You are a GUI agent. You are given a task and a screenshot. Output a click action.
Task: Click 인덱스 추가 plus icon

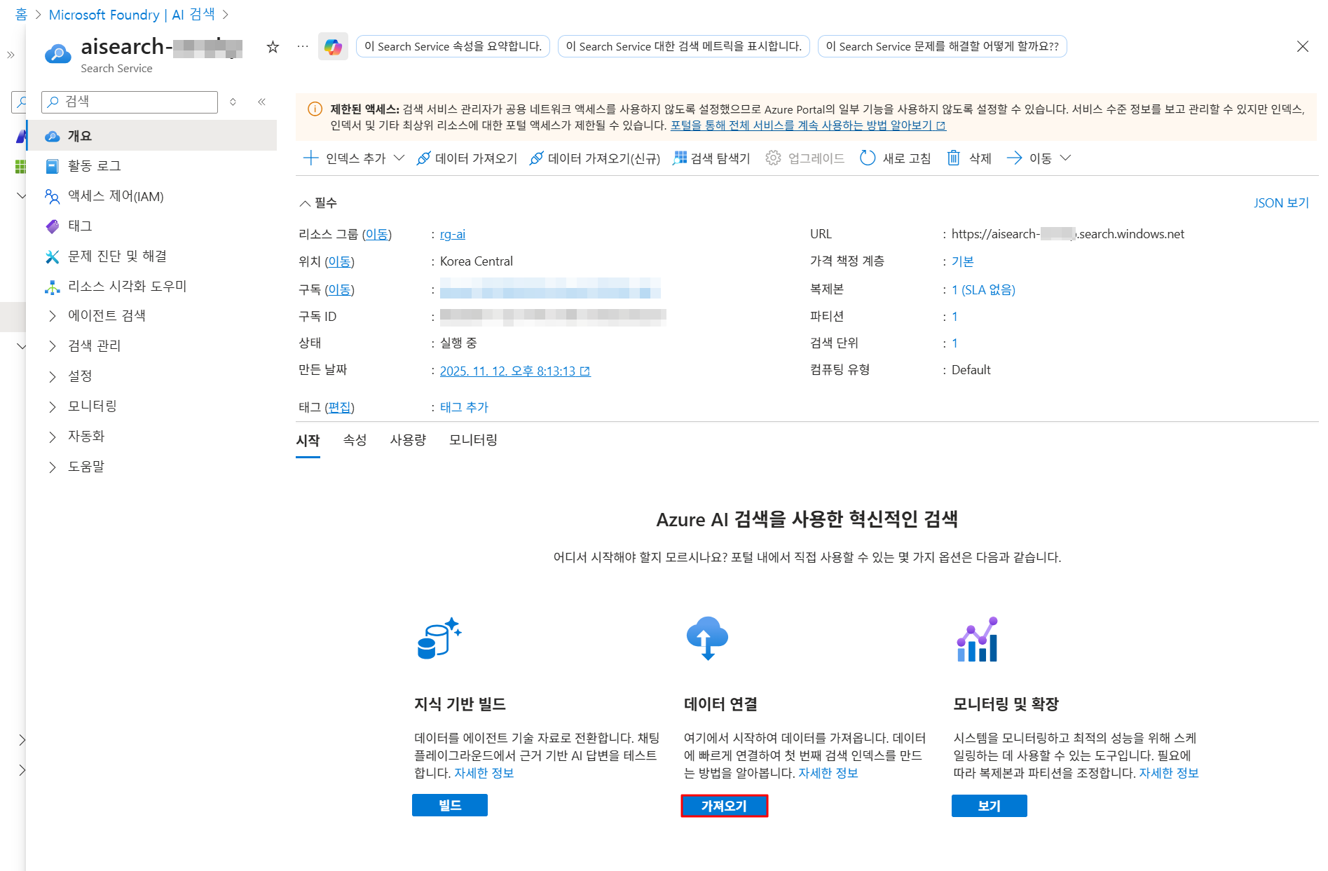click(x=310, y=158)
